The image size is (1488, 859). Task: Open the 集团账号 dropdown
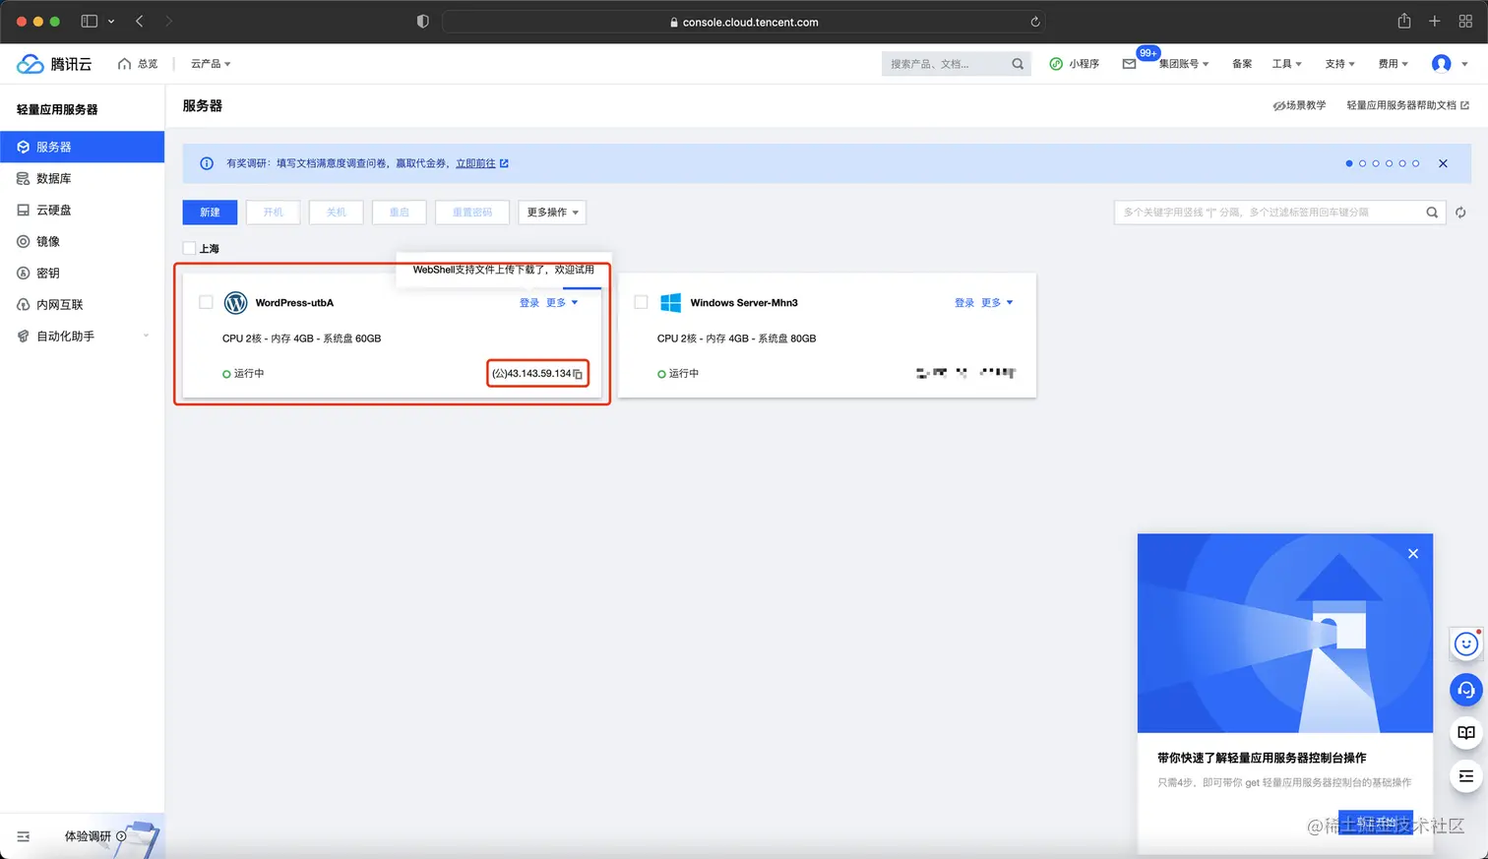tap(1183, 64)
